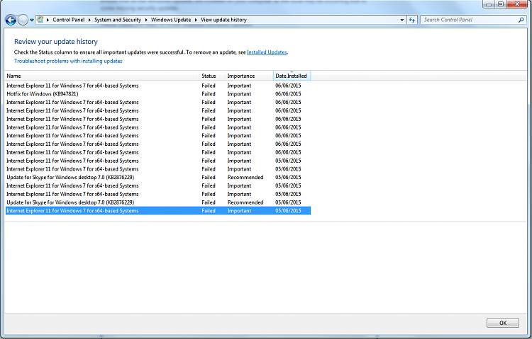Click the Refresh button beside address bar
This screenshot has height=339, width=532.
(412, 20)
